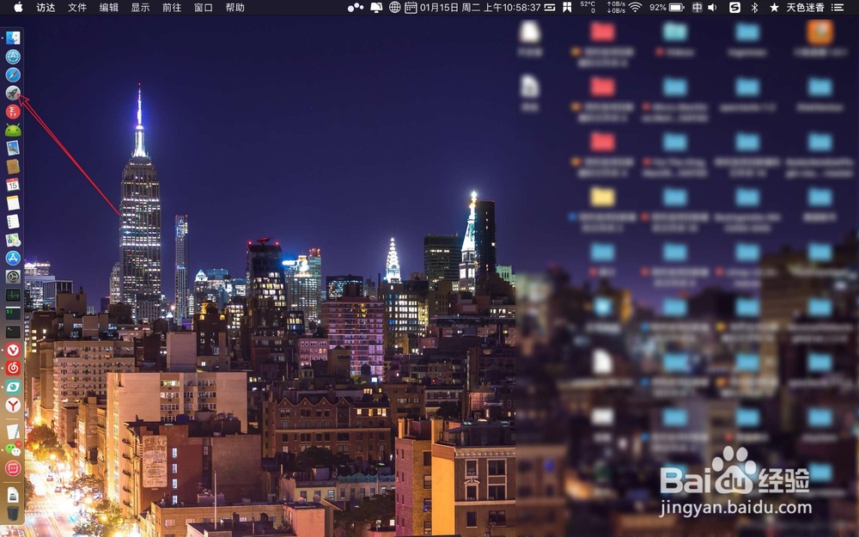Open Activity Monitor in Dock
The height and width of the screenshot is (537, 859).
[13, 295]
